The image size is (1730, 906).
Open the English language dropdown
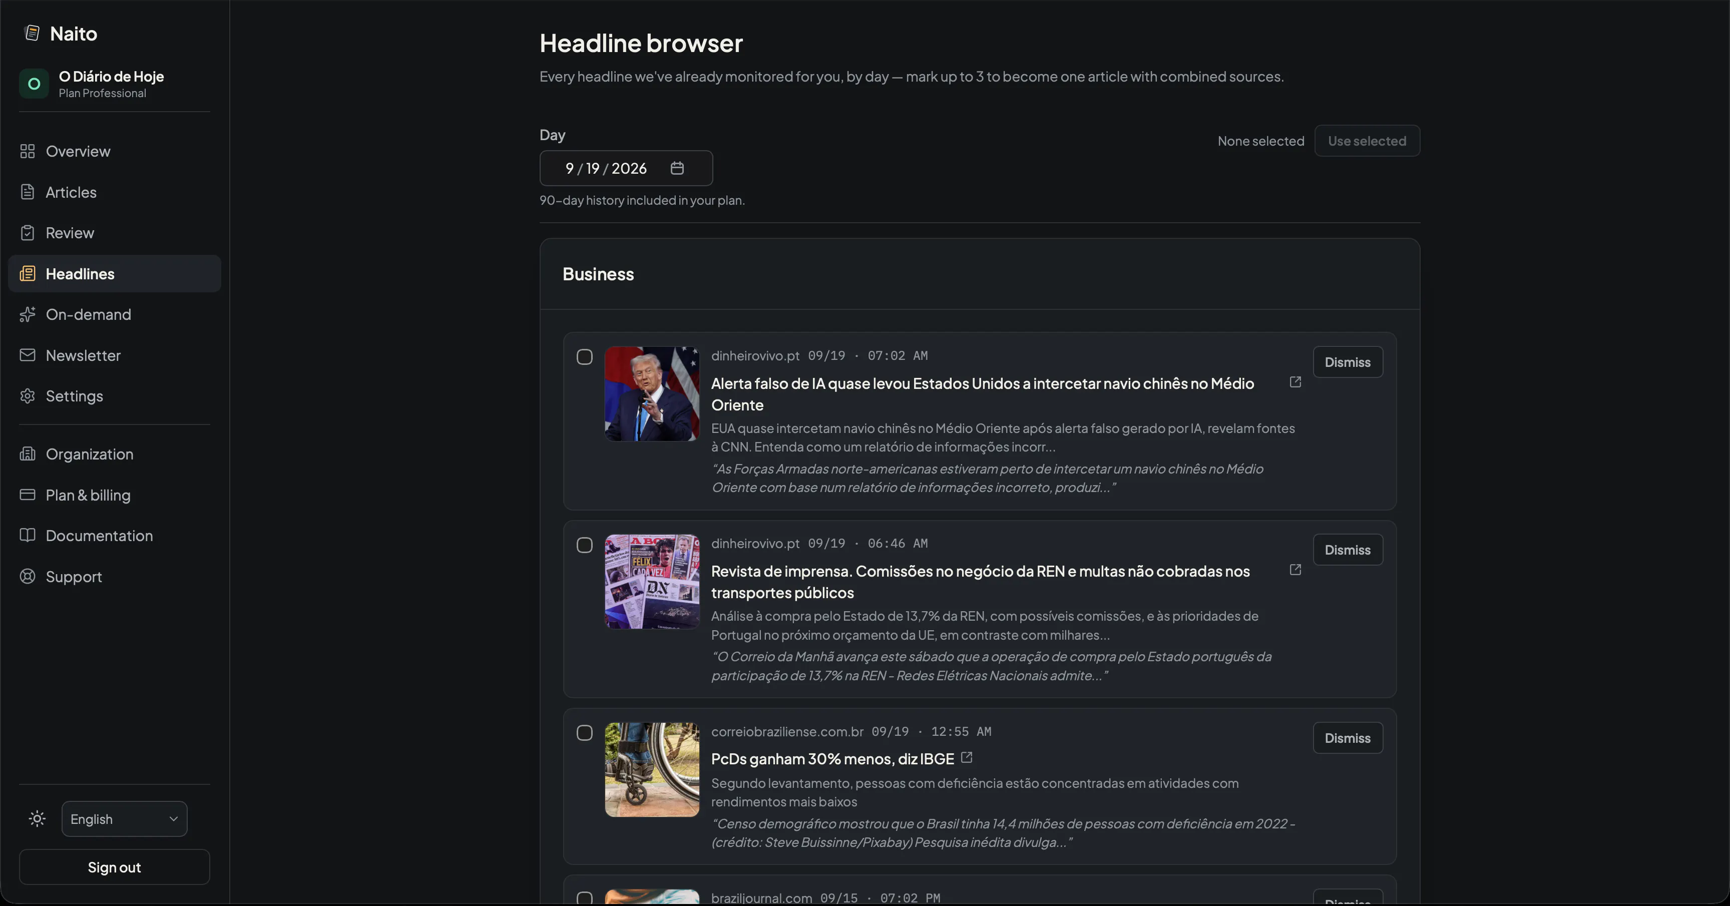click(x=124, y=819)
